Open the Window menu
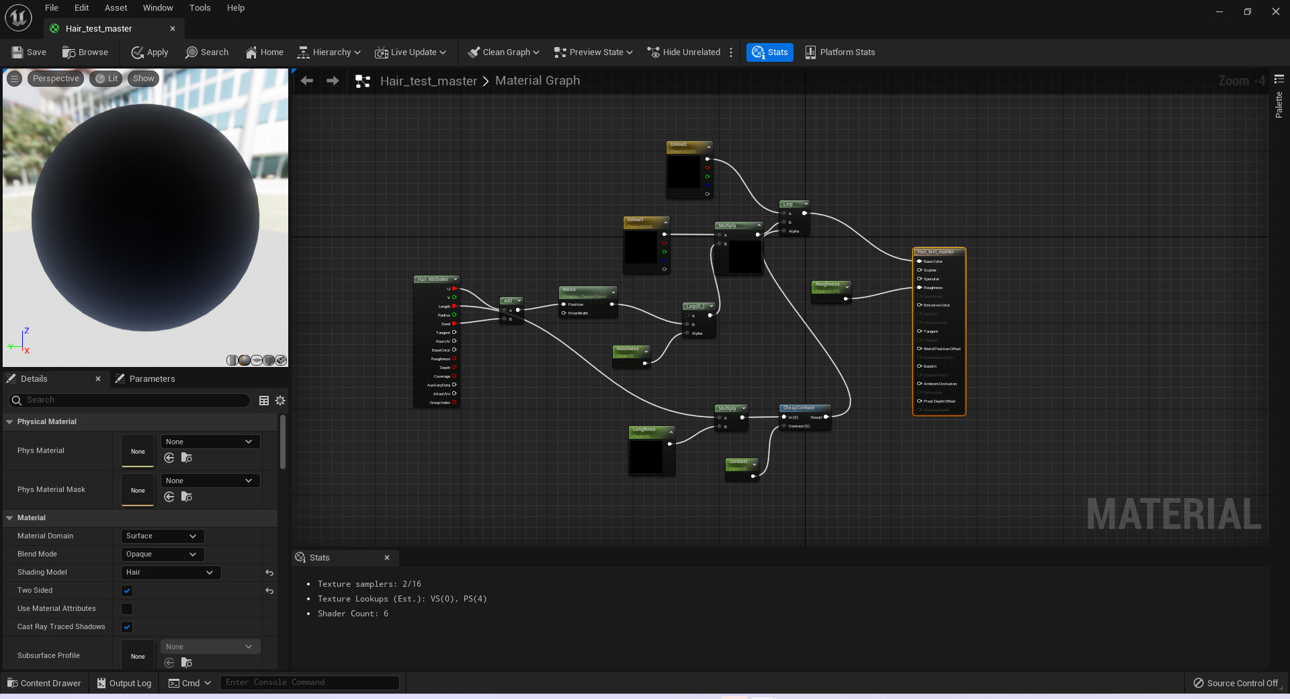This screenshot has height=699, width=1290. point(157,7)
